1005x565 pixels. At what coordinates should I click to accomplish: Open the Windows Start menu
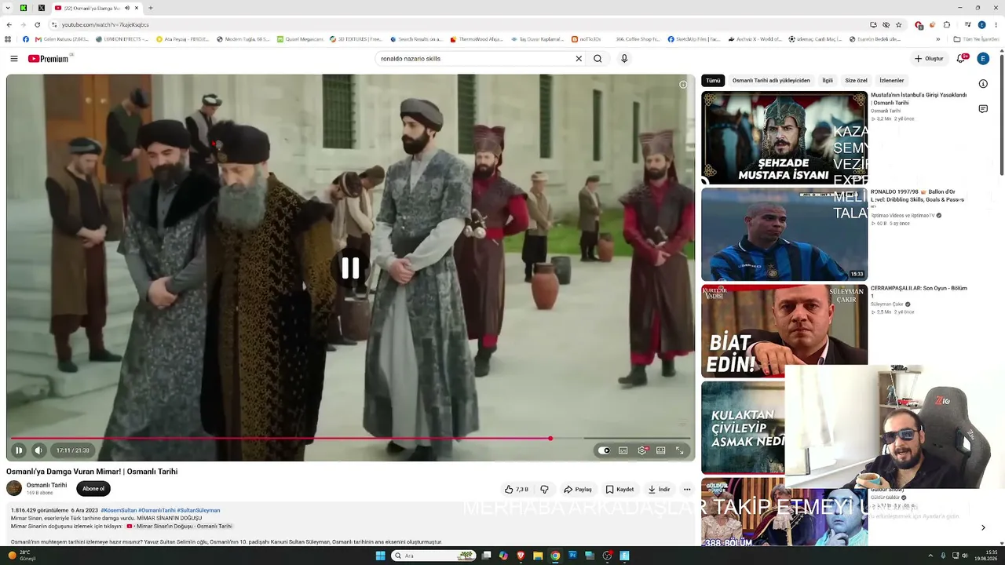click(380, 556)
